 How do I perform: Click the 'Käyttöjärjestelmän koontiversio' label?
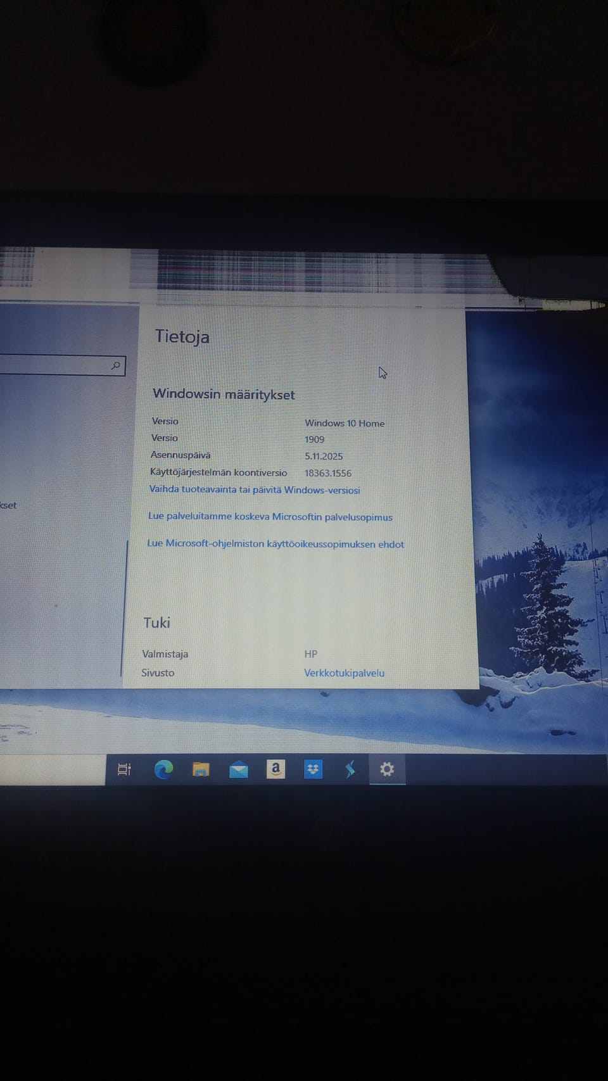(218, 472)
